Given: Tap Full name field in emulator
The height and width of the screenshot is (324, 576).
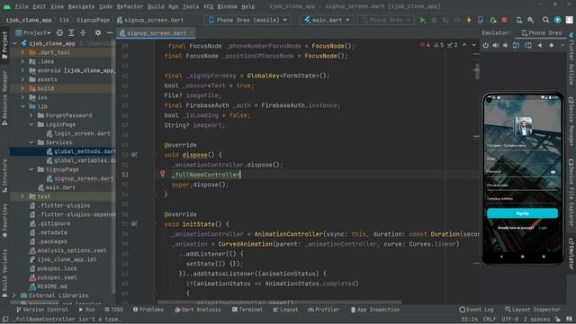Looking at the screenshot, I should tap(522, 146).
